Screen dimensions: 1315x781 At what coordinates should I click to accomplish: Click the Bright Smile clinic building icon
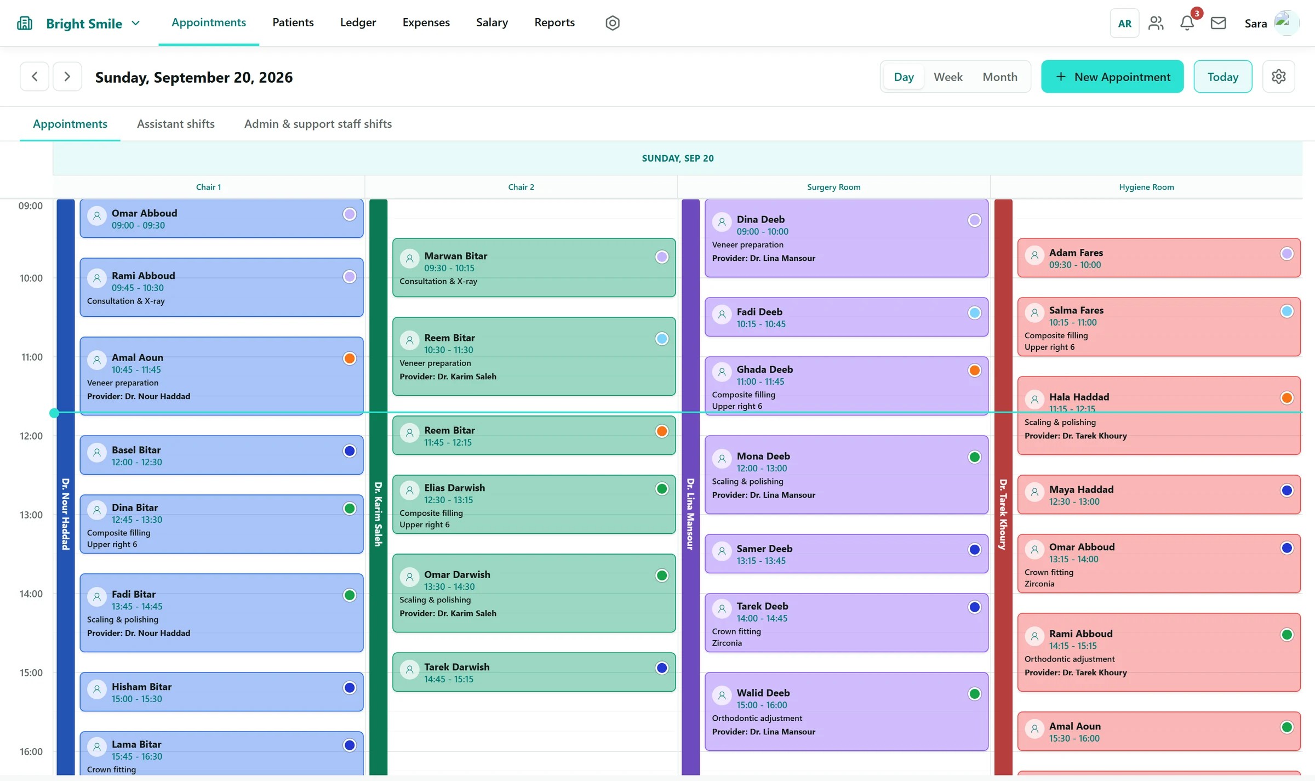pos(25,23)
